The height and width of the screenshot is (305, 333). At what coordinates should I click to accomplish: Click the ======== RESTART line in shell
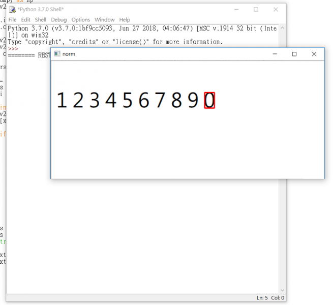[x=29, y=55]
